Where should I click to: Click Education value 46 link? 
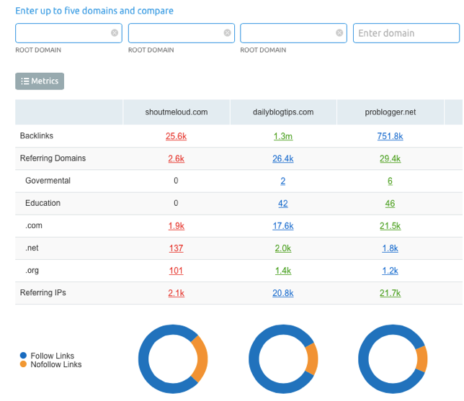click(390, 204)
